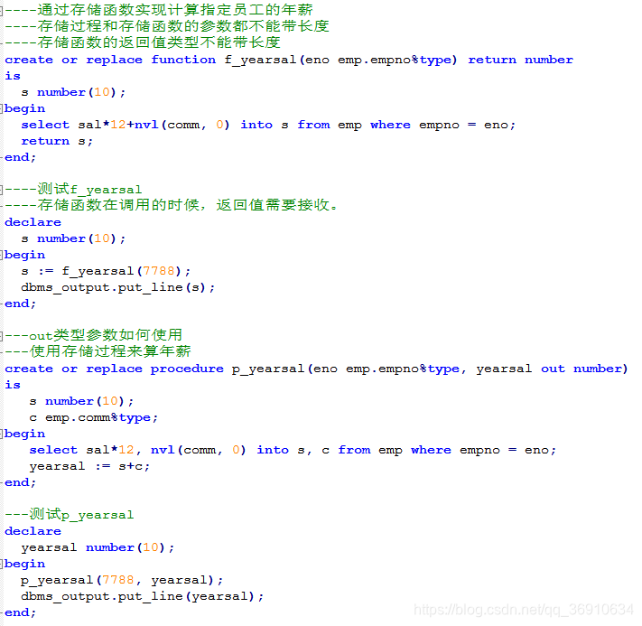
Task: Collapse the begin block above 'p_yearsal(7788, yearsal);'
Action: 2,565
